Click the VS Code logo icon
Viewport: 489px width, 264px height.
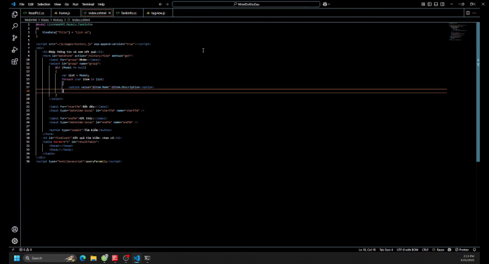(13, 4)
